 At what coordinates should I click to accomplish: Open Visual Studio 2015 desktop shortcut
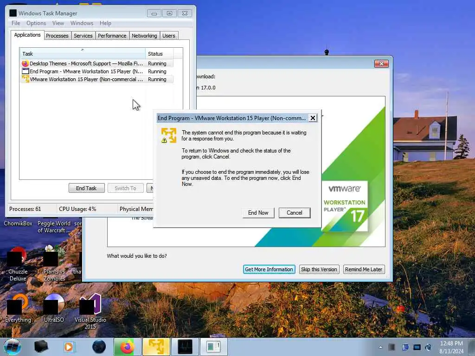click(x=90, y=312)
